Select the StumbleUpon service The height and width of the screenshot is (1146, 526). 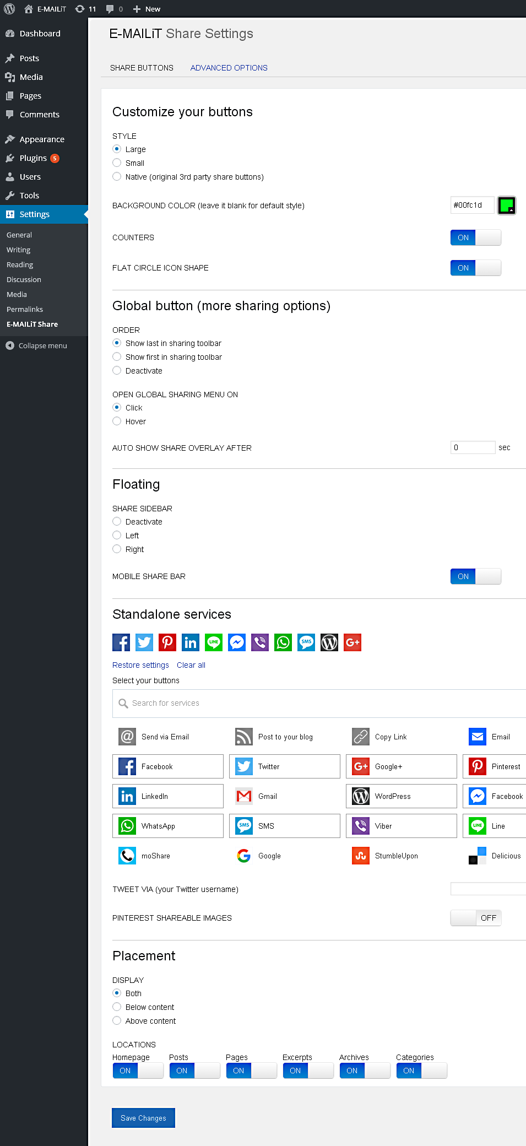click(x=402, y=856)
